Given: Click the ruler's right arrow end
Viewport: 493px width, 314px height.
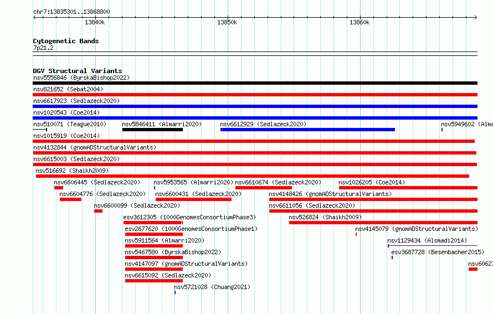Looking at the screenshot, I should coord(476,18).
